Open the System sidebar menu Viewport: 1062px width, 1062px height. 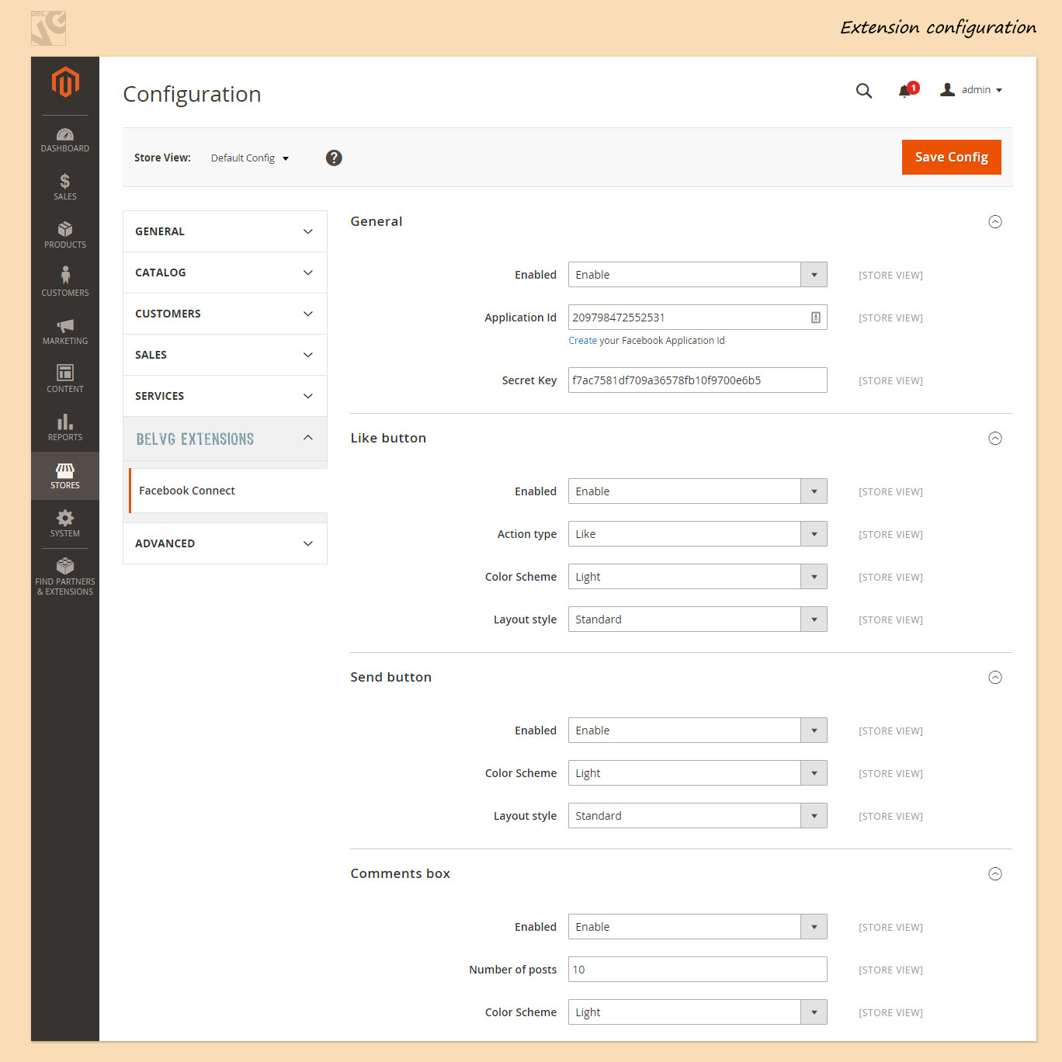pyautogui.click(x=65, y=524)
